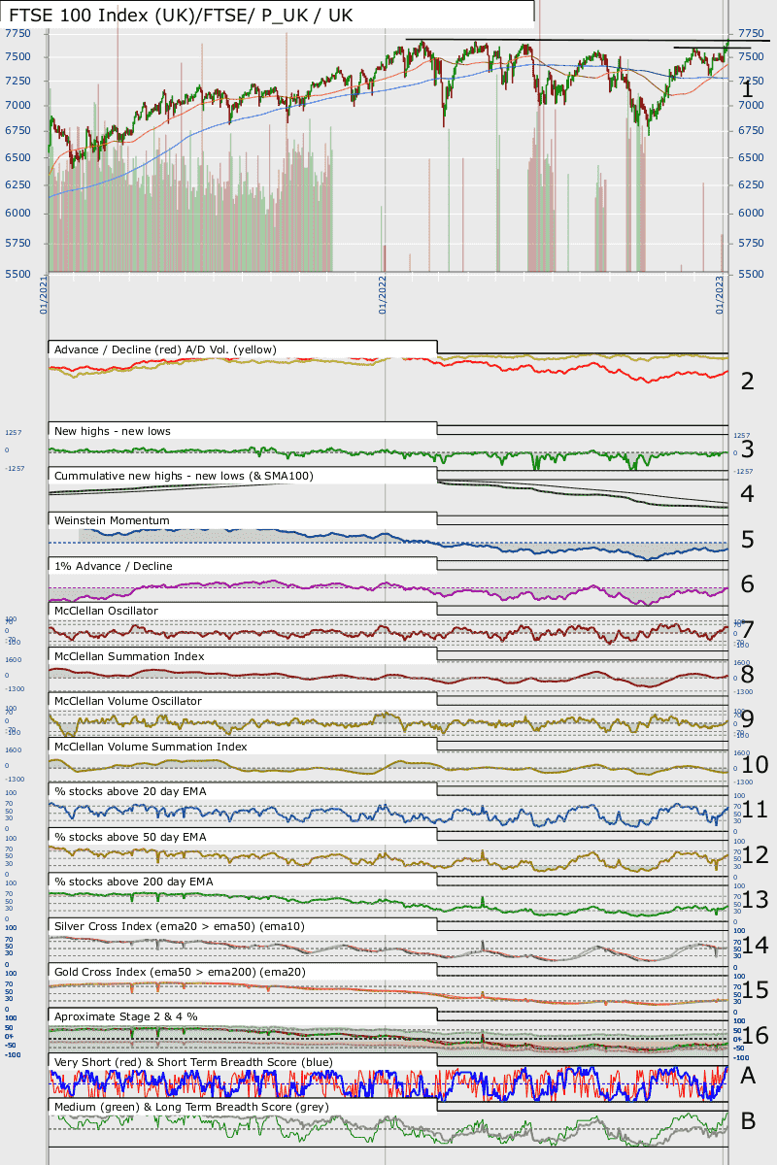The image size is (777, 1165).
Task: Click the Gold Cross Index label
Action: (180, 972)
